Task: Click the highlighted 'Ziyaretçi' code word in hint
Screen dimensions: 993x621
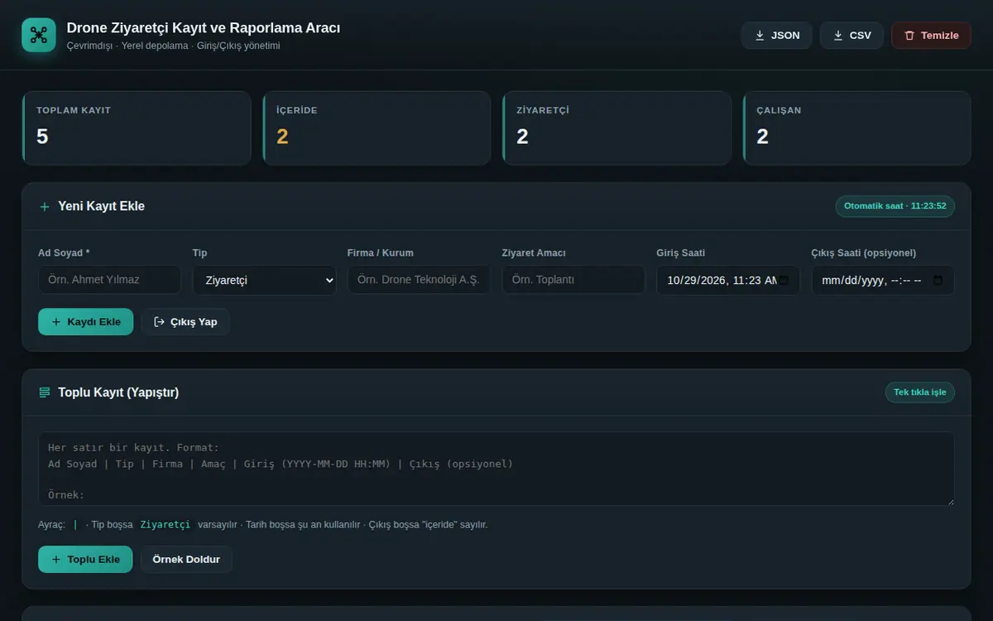Action: click(x=165, y=524)
